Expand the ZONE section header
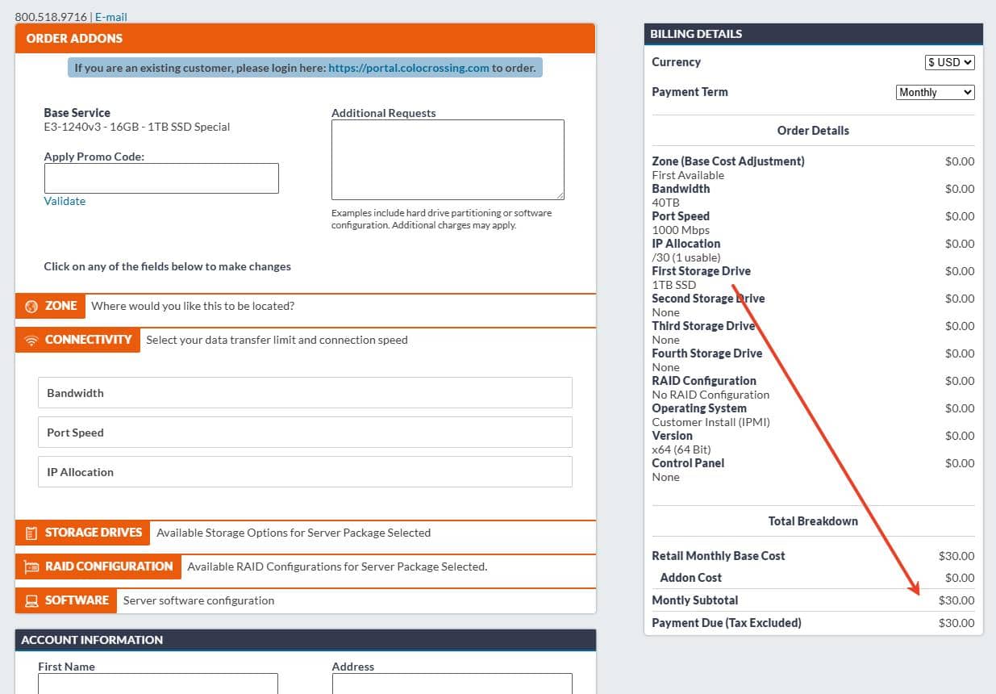The image size is (996, 694). 50,307
